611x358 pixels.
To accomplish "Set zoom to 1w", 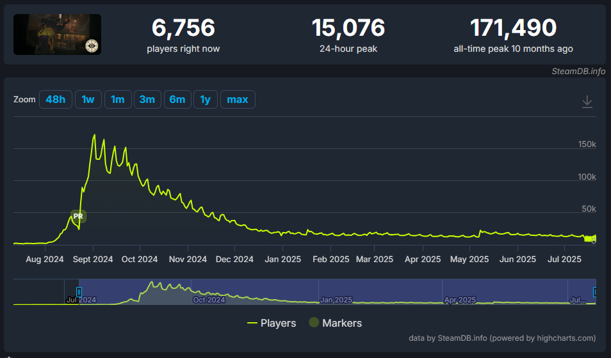I will 88,99.
